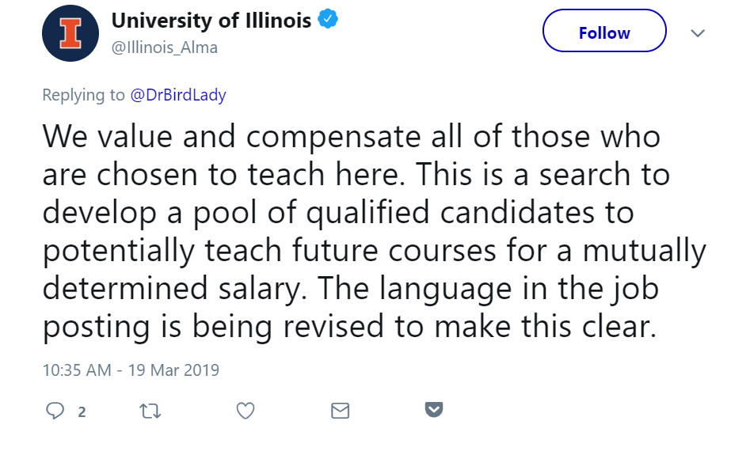Open the University of Illinois display name
Screen dimensions: 750x455
[x=211, y=21]
